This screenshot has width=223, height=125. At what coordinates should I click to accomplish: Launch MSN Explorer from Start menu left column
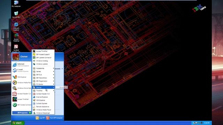[x=22, y=77]
